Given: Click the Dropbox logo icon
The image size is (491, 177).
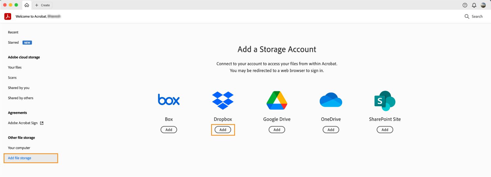Looking at the screenshot, I should pos(223,100).
